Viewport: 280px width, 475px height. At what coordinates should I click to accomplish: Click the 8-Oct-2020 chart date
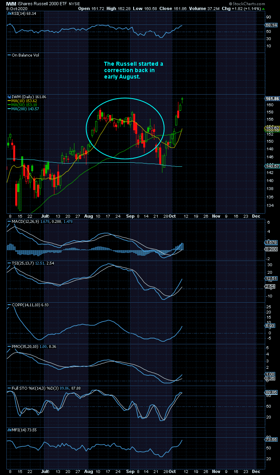[x=16, y=8]
